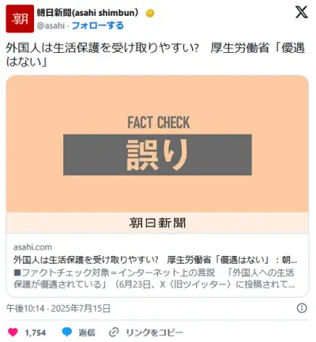This screenshot has width=316, height=342.
Task: Click the tweet text about 生活保護
Action: [156, 55]
